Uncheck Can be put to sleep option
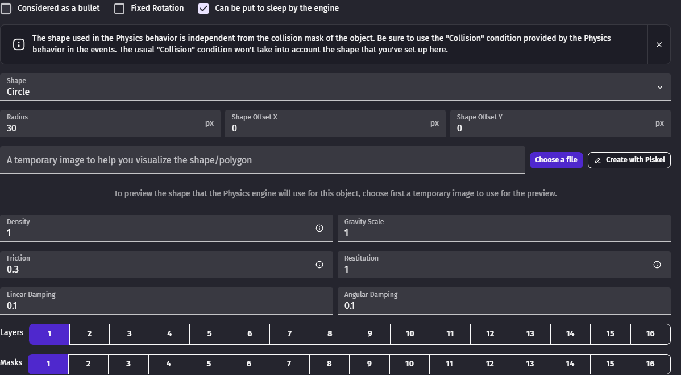681x375 pixels. pyautogui.click(x=204, y=9)
